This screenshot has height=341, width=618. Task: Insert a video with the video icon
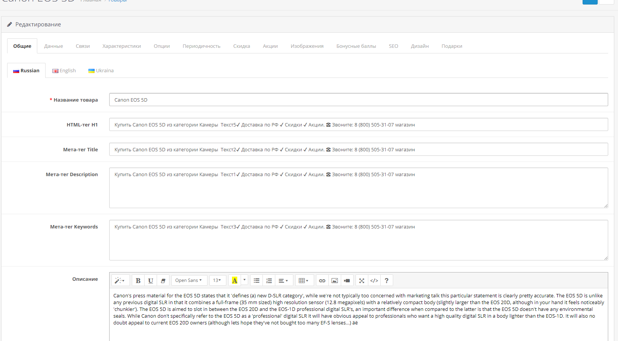(347, 280)
